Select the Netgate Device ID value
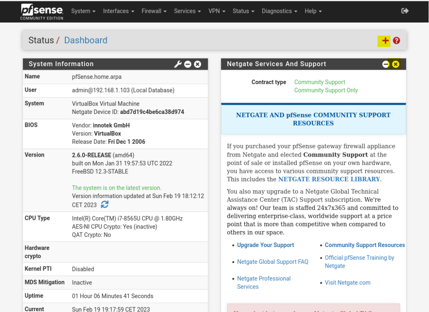429x312 pixels. pyautogui.click(x=152, y=112)
